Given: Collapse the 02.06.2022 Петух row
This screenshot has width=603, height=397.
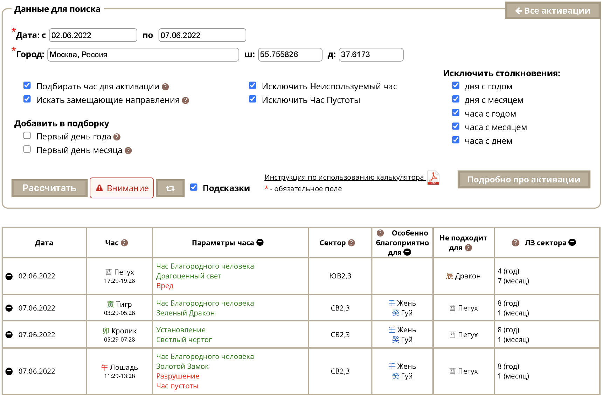Looking at the screenshot, I should coord(9,276).
